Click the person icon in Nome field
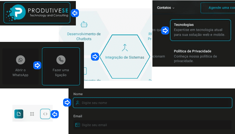 coord(78,103)
